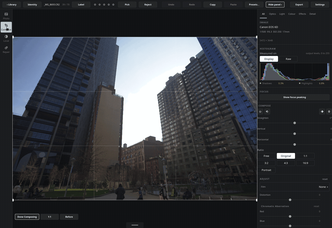Click the Done Composing button
Image resolution: width=332 pixels, height=228 pixels.
pos(27,217)
